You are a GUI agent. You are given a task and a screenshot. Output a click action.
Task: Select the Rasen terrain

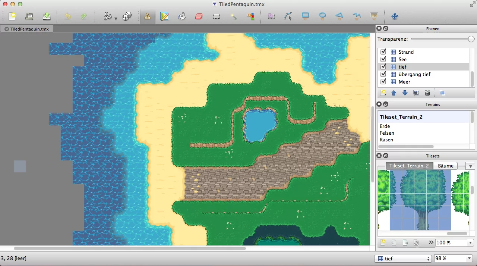(386, 140)
